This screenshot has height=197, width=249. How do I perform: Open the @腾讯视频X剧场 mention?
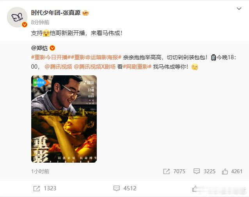coord(95,67)
